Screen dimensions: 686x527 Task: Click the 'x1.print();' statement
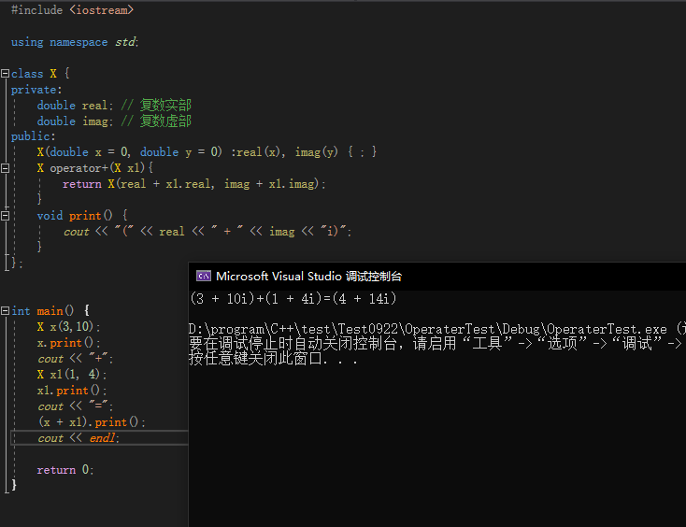pyautogui.click(x=72, y=391)
